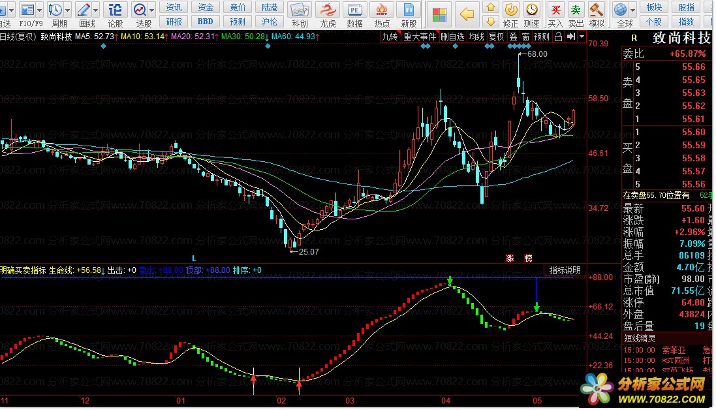Select the 画线 pencil drawing tool
Image resolution: width=716 pixels, height=410 pixels.
84,10
